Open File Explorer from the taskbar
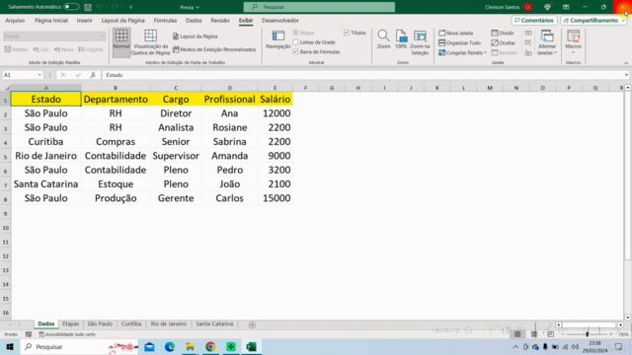This screenshot has height=355, width=632. pyautogui.click(x=190, y=346)
